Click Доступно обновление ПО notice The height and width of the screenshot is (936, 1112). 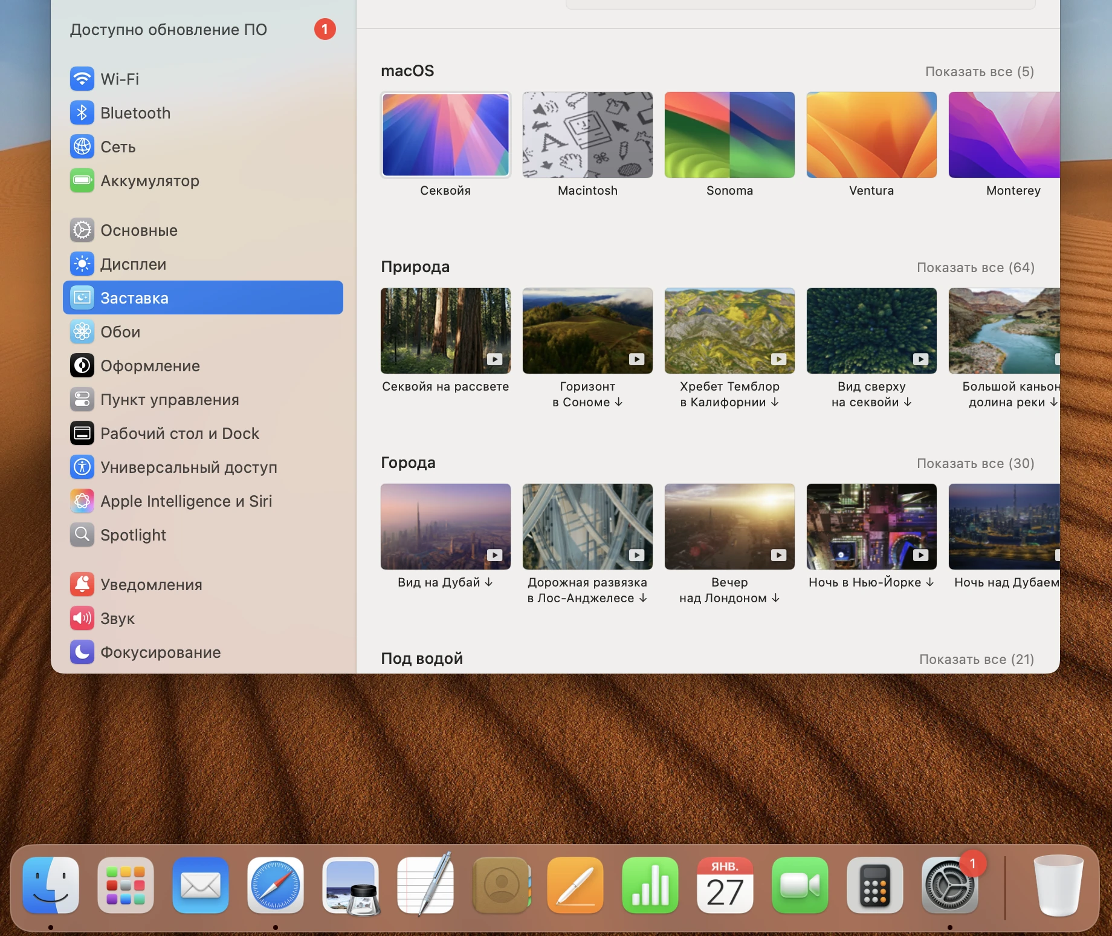point(202,30)
